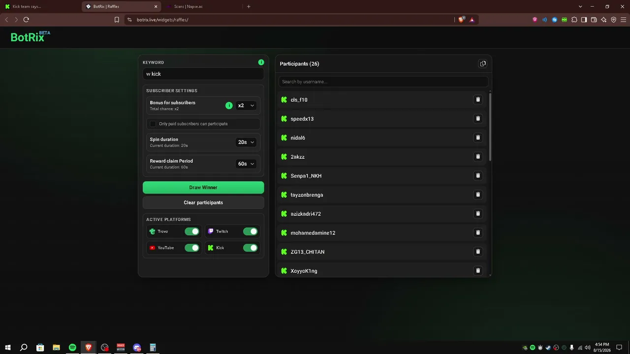Open the taskbar clock and date
This screenshot has height=354, width=630.
click(602, 348)
